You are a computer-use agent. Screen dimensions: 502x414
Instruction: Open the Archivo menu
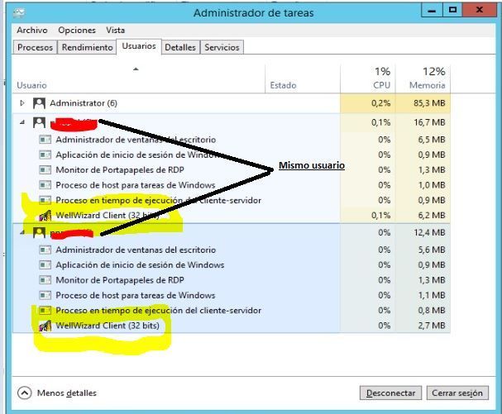[x=32, y=30]
